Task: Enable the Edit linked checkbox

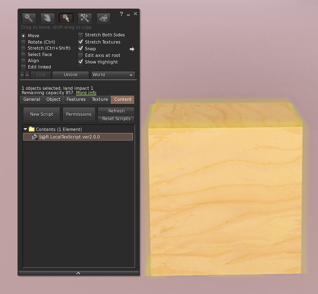Action: (23, 67)
